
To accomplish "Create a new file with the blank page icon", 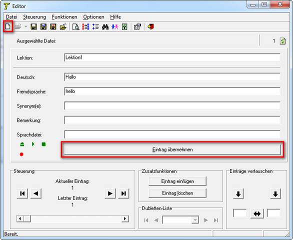I will tap(8, 26).
